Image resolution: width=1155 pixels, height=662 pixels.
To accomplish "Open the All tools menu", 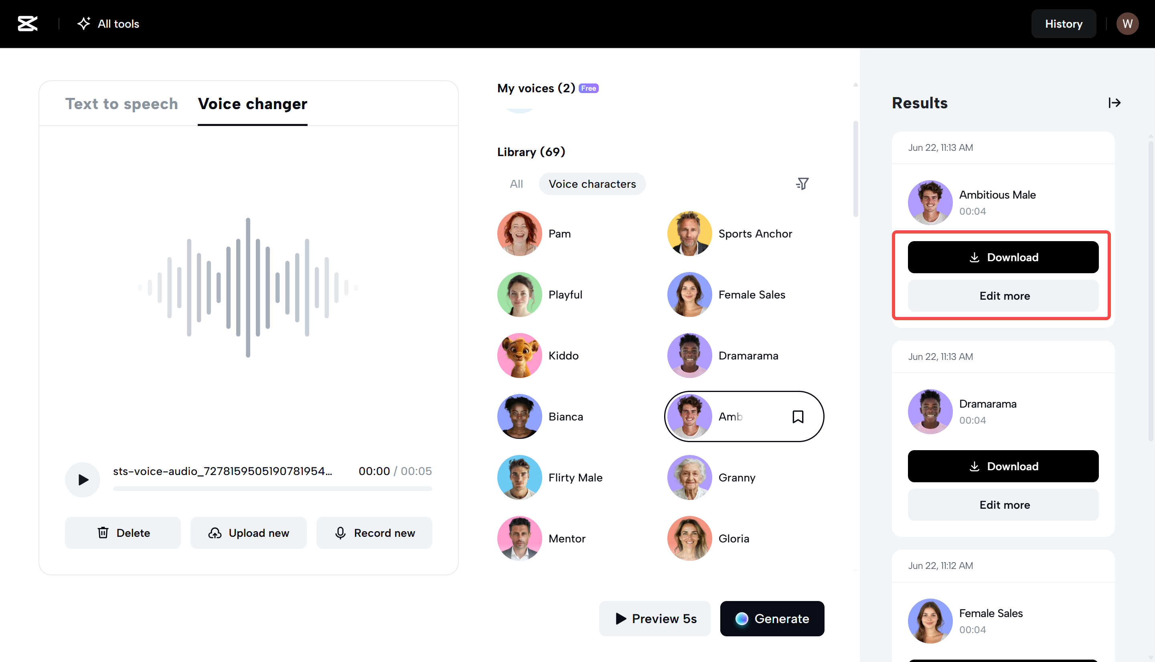I will click(118, 24).
